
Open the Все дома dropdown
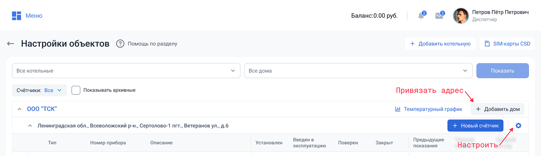tap(358, 71)
